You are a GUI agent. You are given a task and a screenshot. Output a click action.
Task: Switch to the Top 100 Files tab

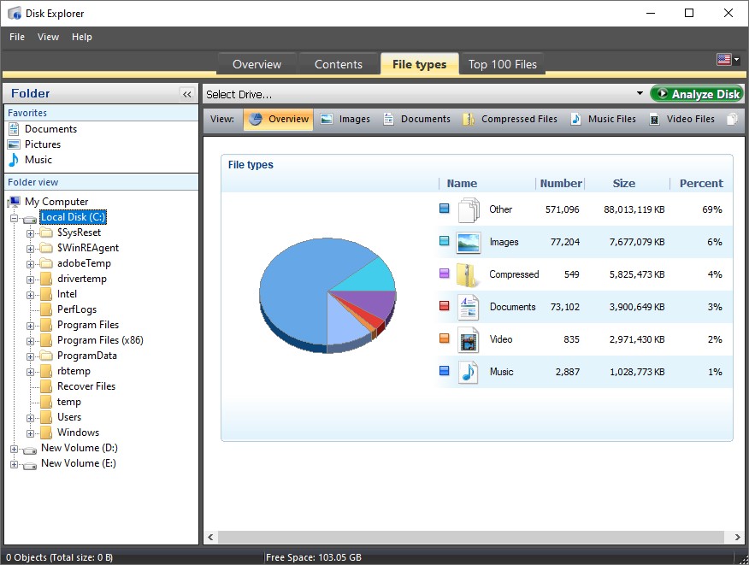[x=502, y=63]
